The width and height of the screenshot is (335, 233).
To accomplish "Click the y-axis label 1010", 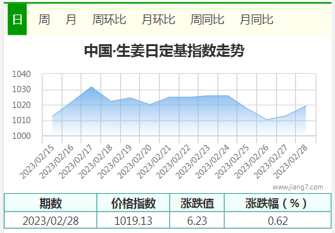I will point(22,121).
